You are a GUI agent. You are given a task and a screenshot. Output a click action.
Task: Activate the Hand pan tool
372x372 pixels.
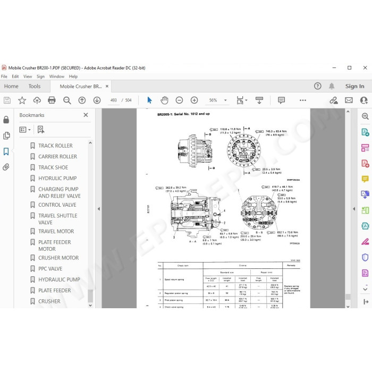pyautogui.click(x=164, y=100)
